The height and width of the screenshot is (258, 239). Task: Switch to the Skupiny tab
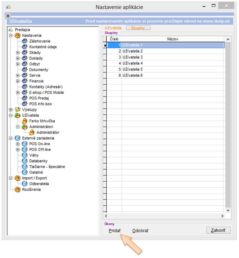click(x=138, y=28)
